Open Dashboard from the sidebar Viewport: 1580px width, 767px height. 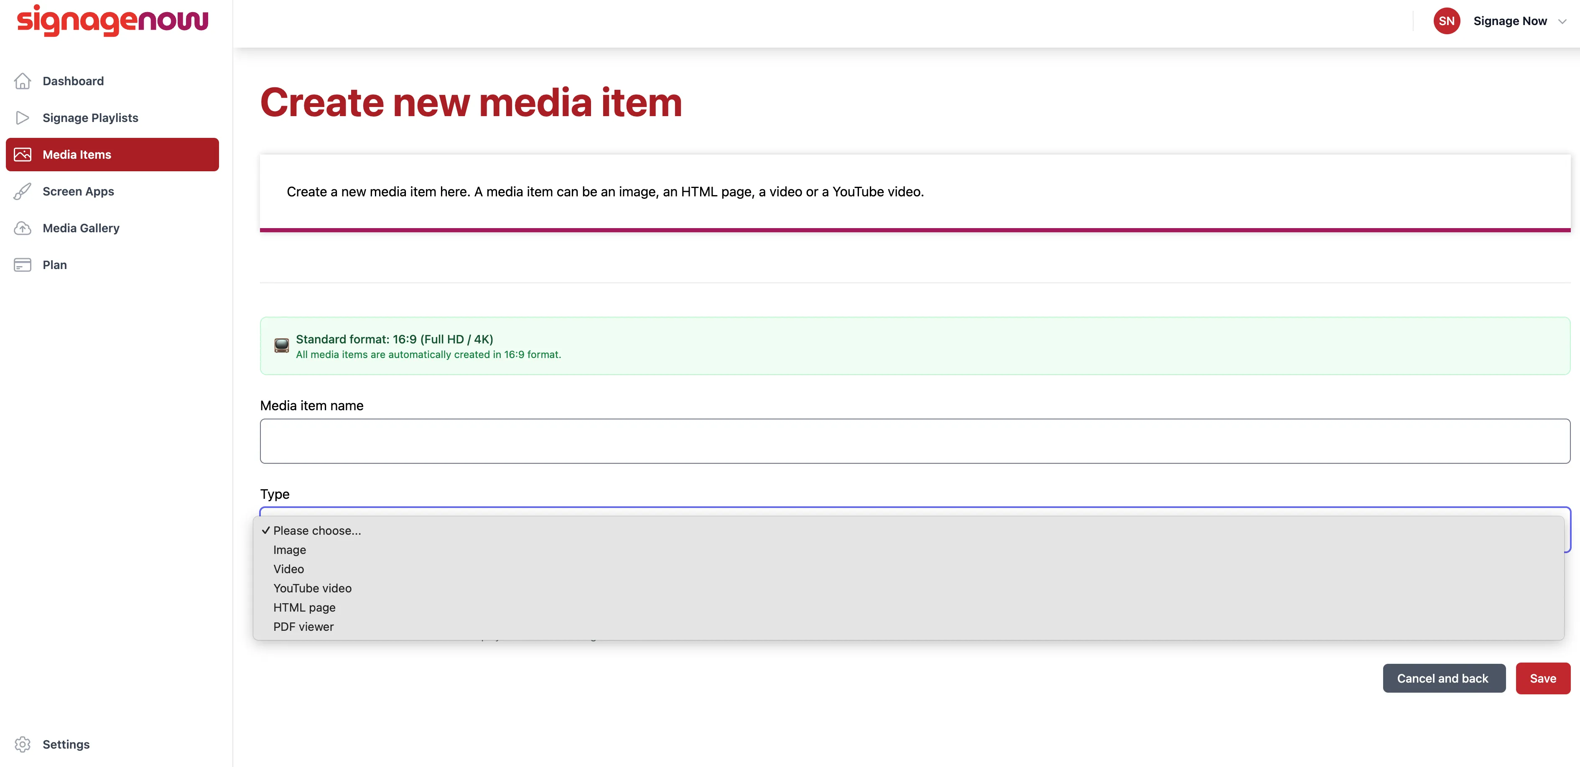point(113,81)
